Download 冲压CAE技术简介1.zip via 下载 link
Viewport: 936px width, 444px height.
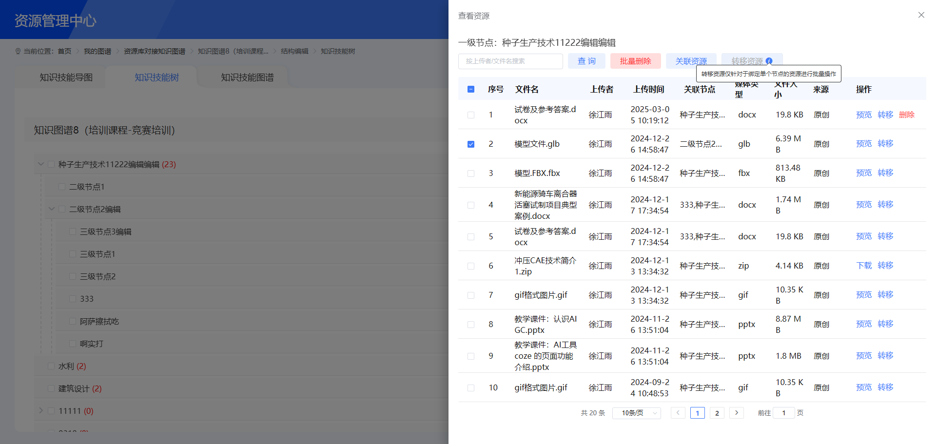pyautogui.click(x=863, y=265)
